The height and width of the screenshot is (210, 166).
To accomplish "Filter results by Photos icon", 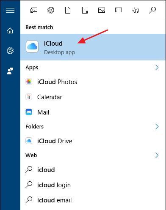I will [x=102, y=10].
